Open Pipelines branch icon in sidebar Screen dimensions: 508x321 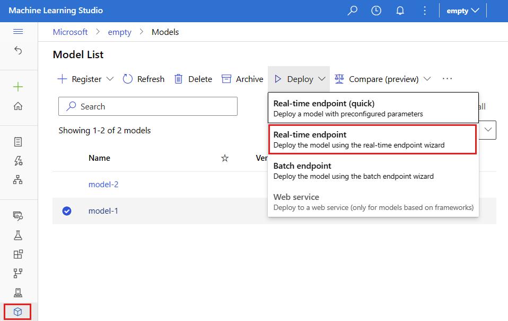18,273
